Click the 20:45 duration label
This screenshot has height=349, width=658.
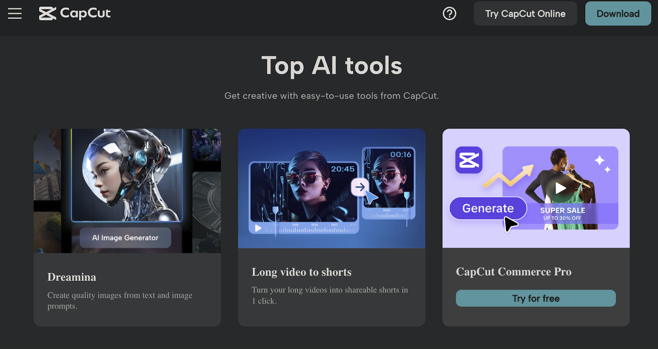pyautogui.click(x=343, y=169)
